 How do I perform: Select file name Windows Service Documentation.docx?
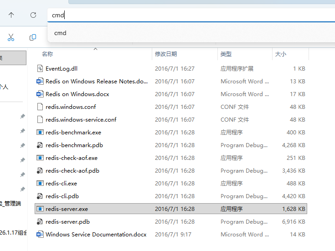96,235
